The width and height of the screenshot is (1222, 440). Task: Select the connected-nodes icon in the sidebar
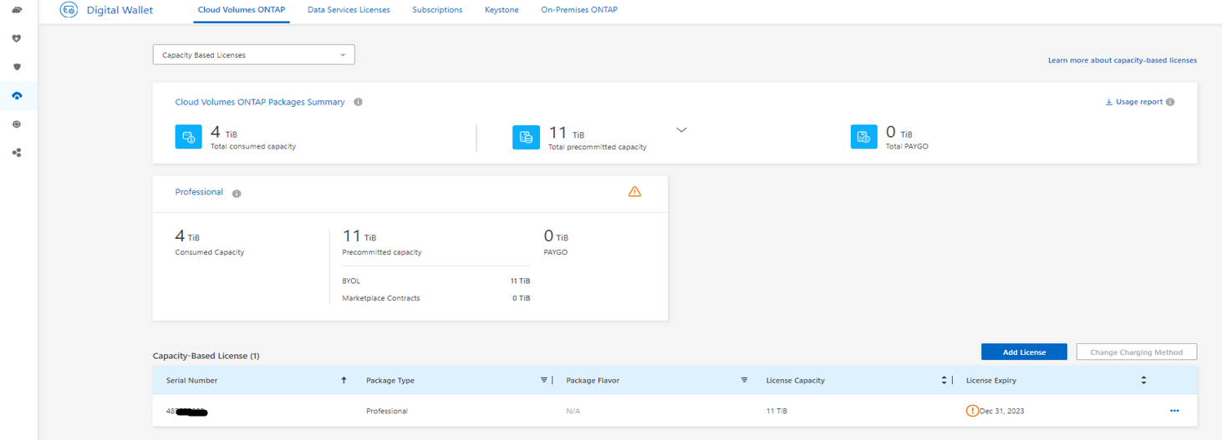(17, 153)
